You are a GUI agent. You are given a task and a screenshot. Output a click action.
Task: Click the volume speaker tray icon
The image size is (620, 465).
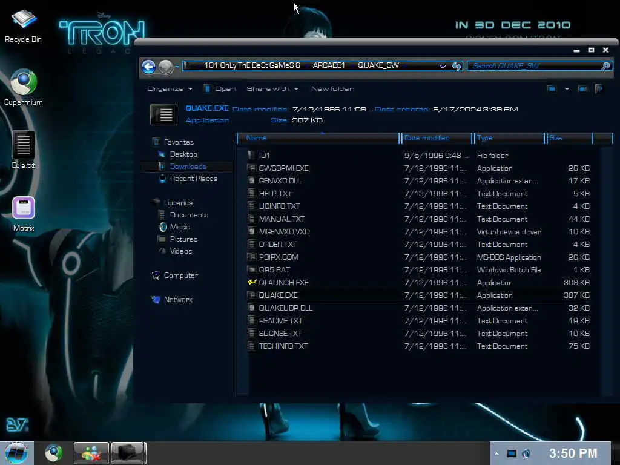[526, 453]
